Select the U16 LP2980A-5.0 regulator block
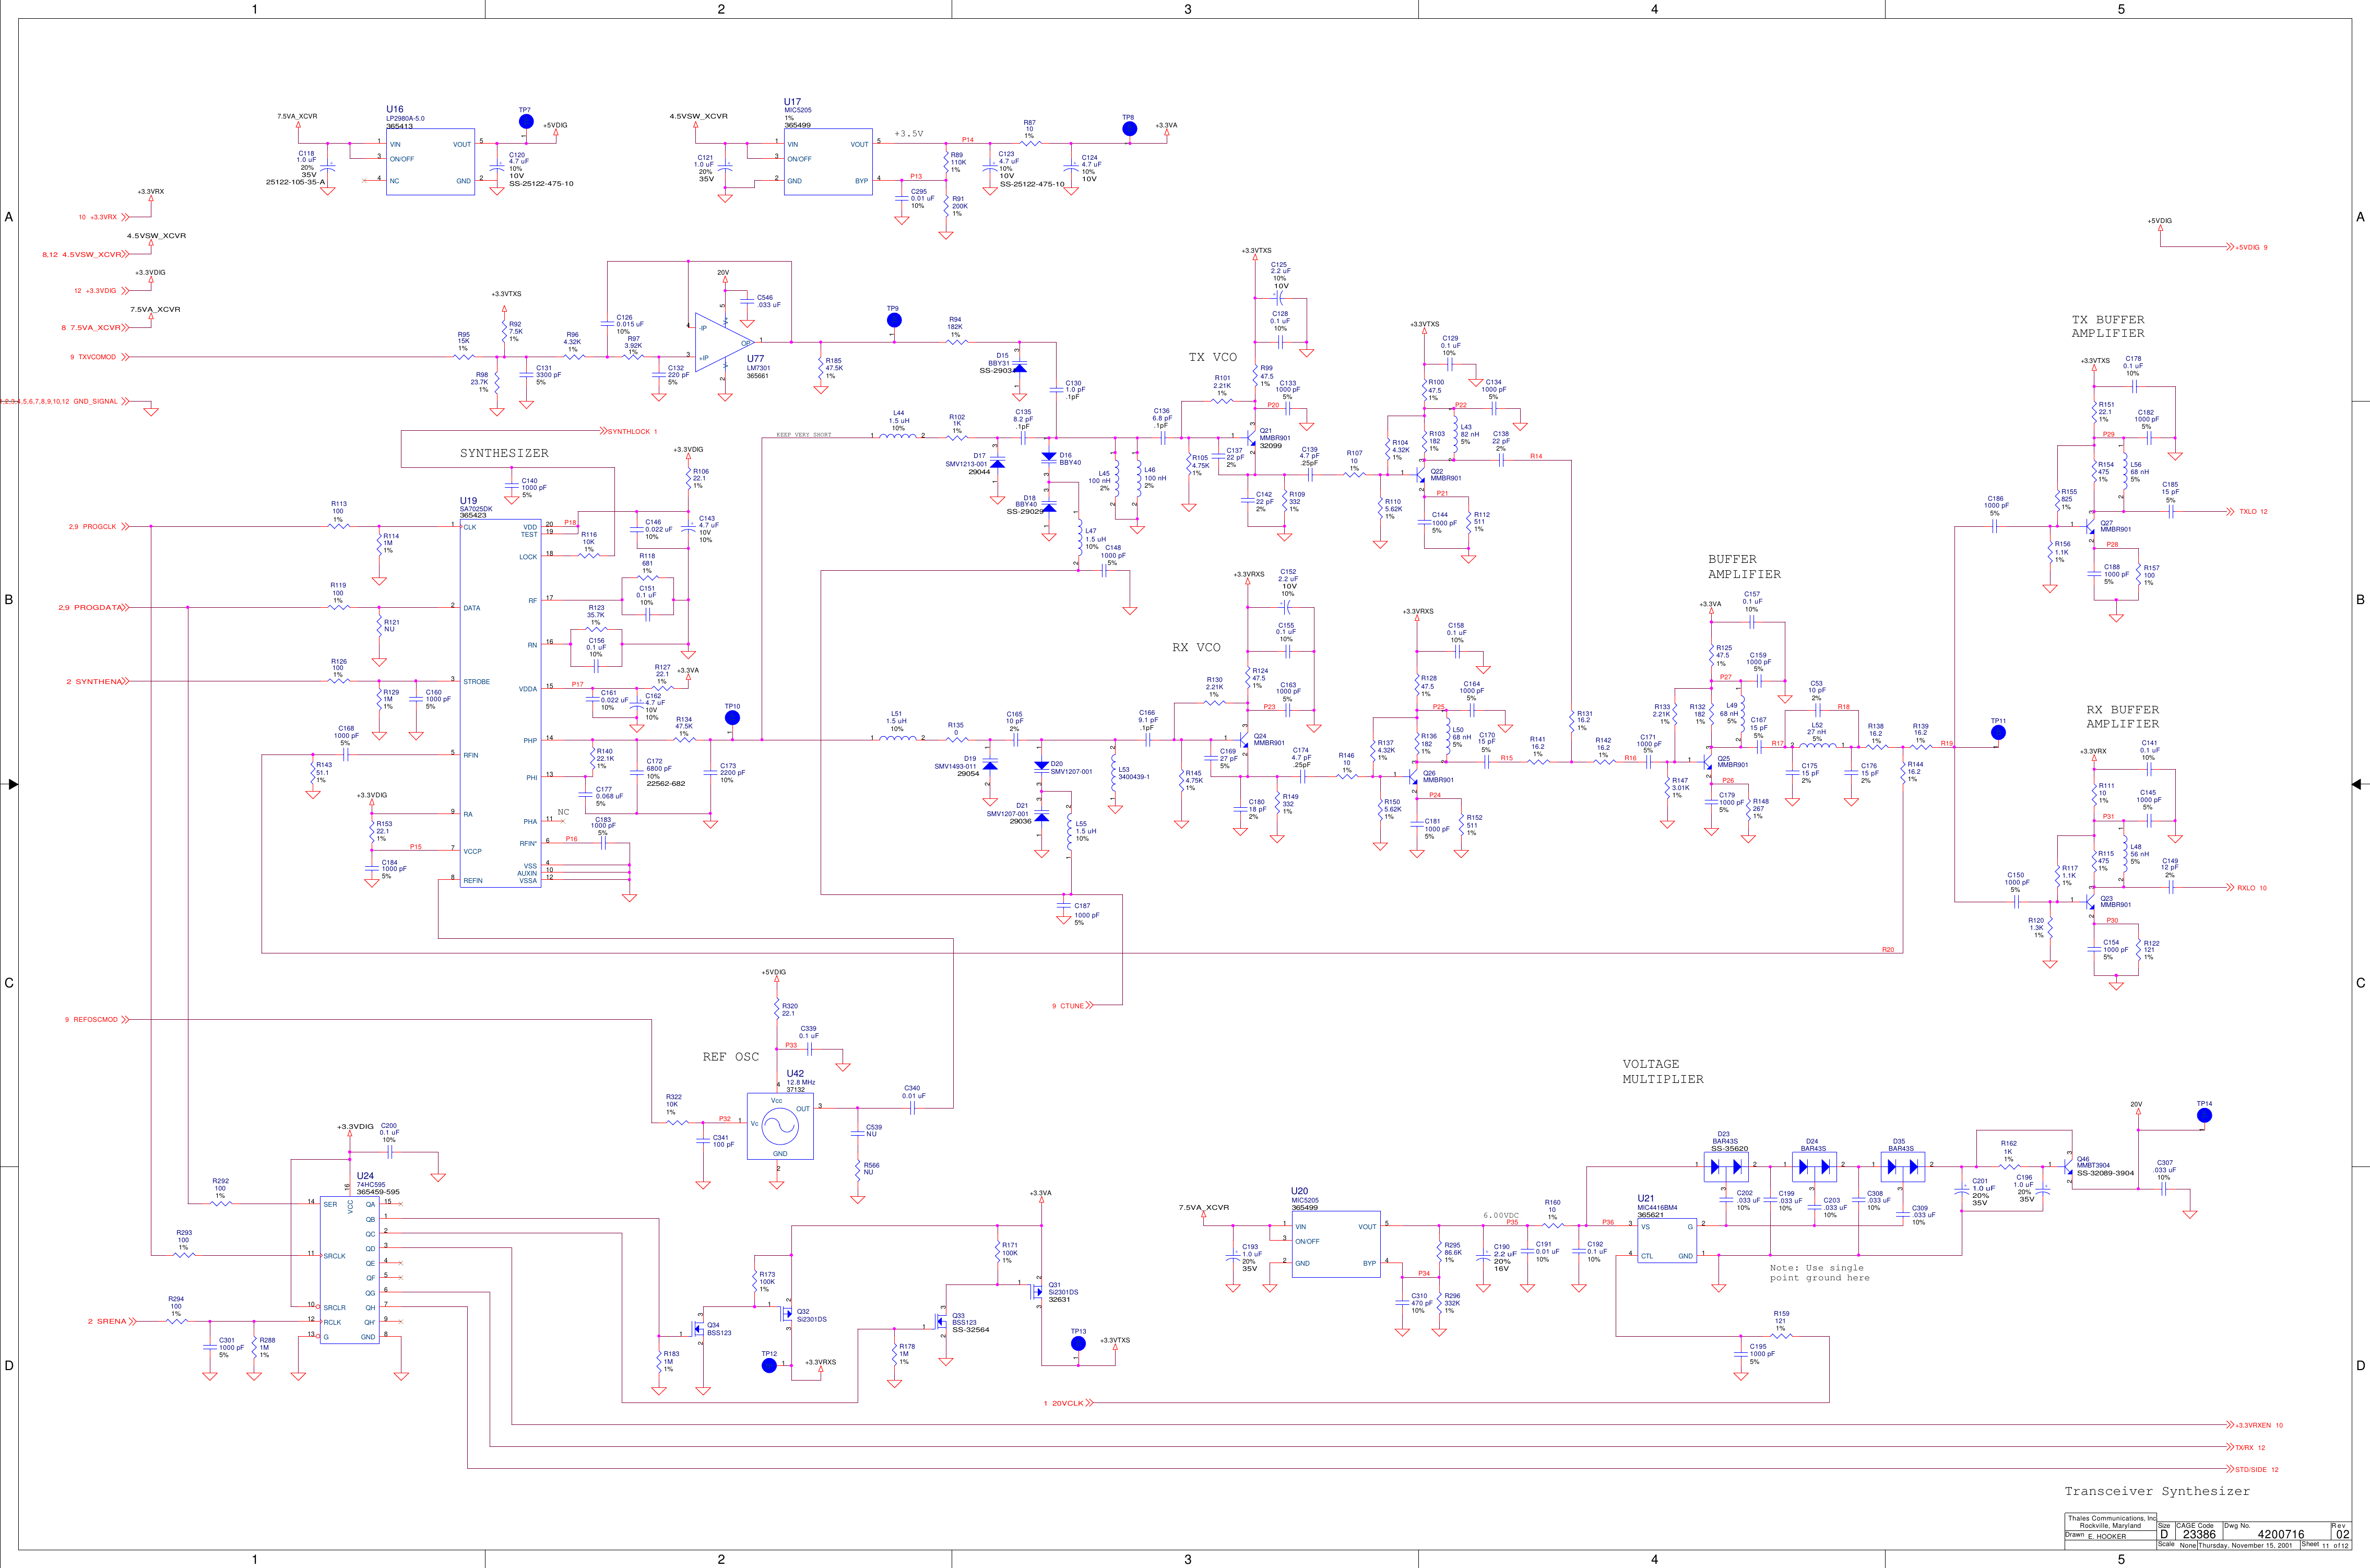Screen dimensions: 2370x1568 (430, 162)
